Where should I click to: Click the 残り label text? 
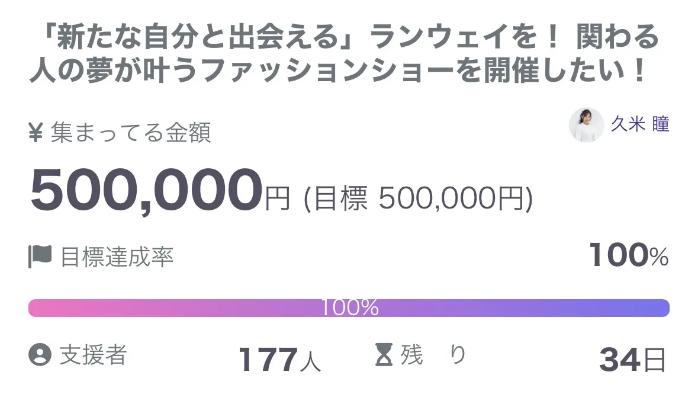[x=433, y=355]
